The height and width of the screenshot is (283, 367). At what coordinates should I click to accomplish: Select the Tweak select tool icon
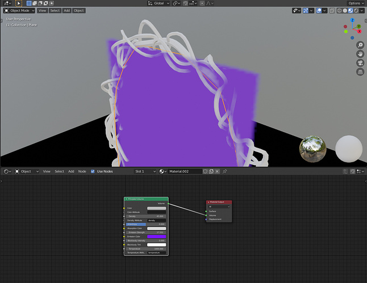click(19, 3)
